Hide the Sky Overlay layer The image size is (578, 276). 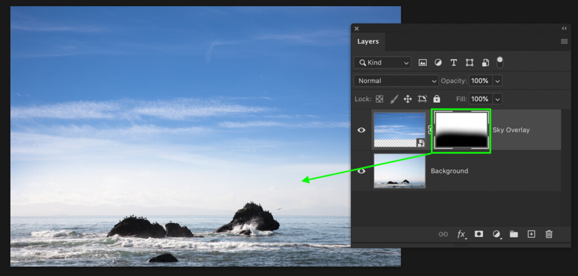(x=361, y=130)
